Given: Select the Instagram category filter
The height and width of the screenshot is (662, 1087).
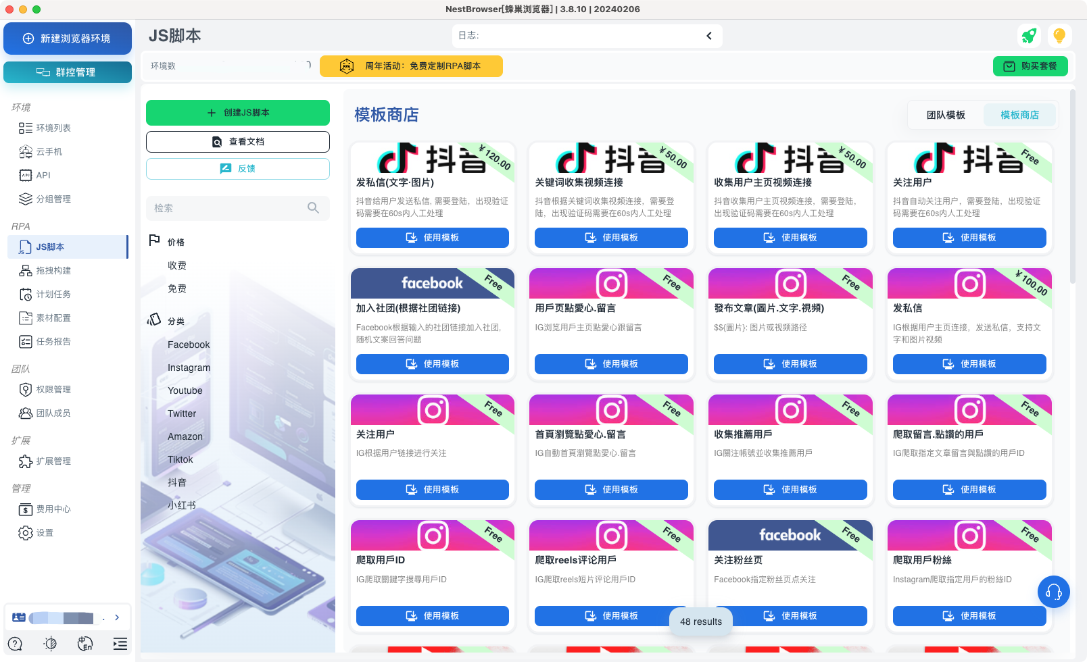Looking at the screenshot, I should coord(189,367).
